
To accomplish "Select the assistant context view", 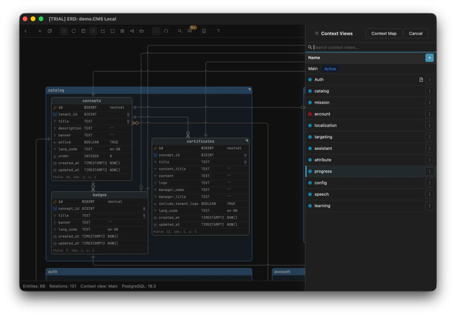I will (x=371, y=148).
